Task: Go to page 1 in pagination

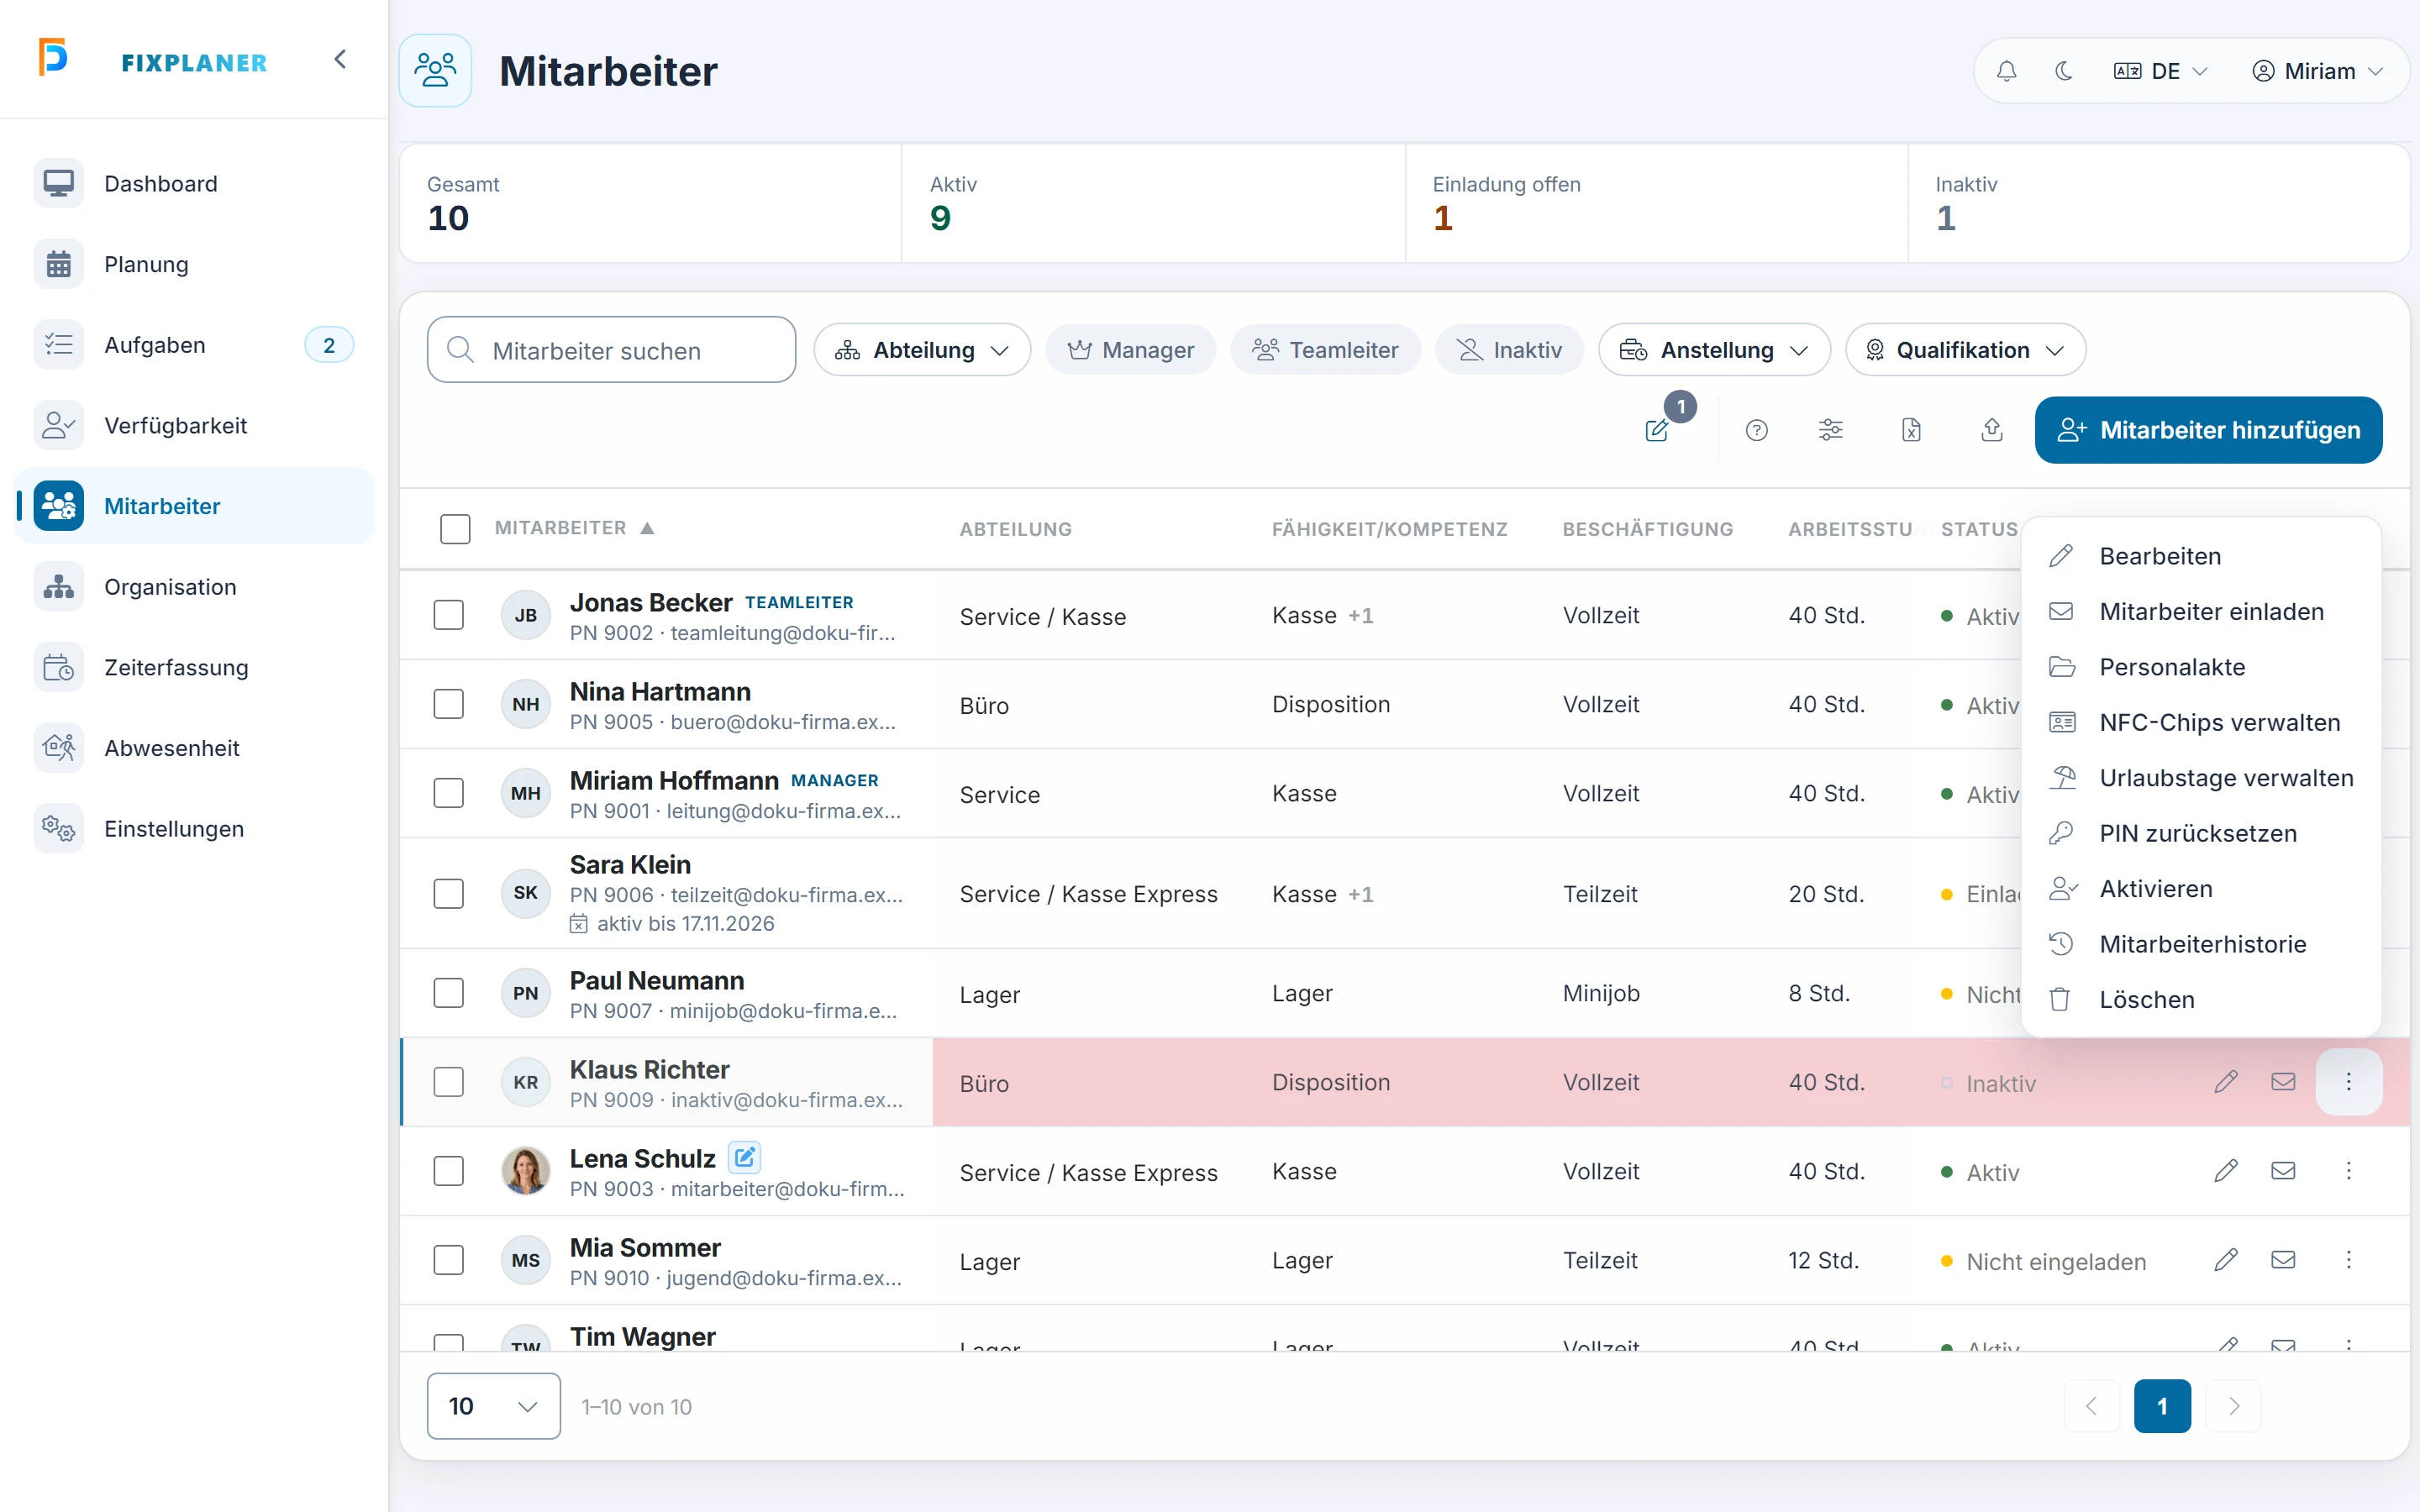Action: click(2162, 1406)
